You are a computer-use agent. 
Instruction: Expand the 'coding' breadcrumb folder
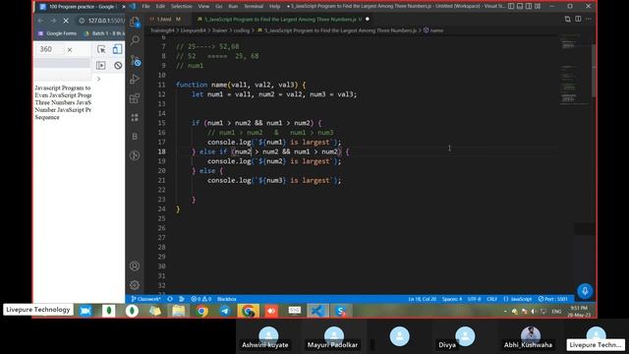coord(242,30)
